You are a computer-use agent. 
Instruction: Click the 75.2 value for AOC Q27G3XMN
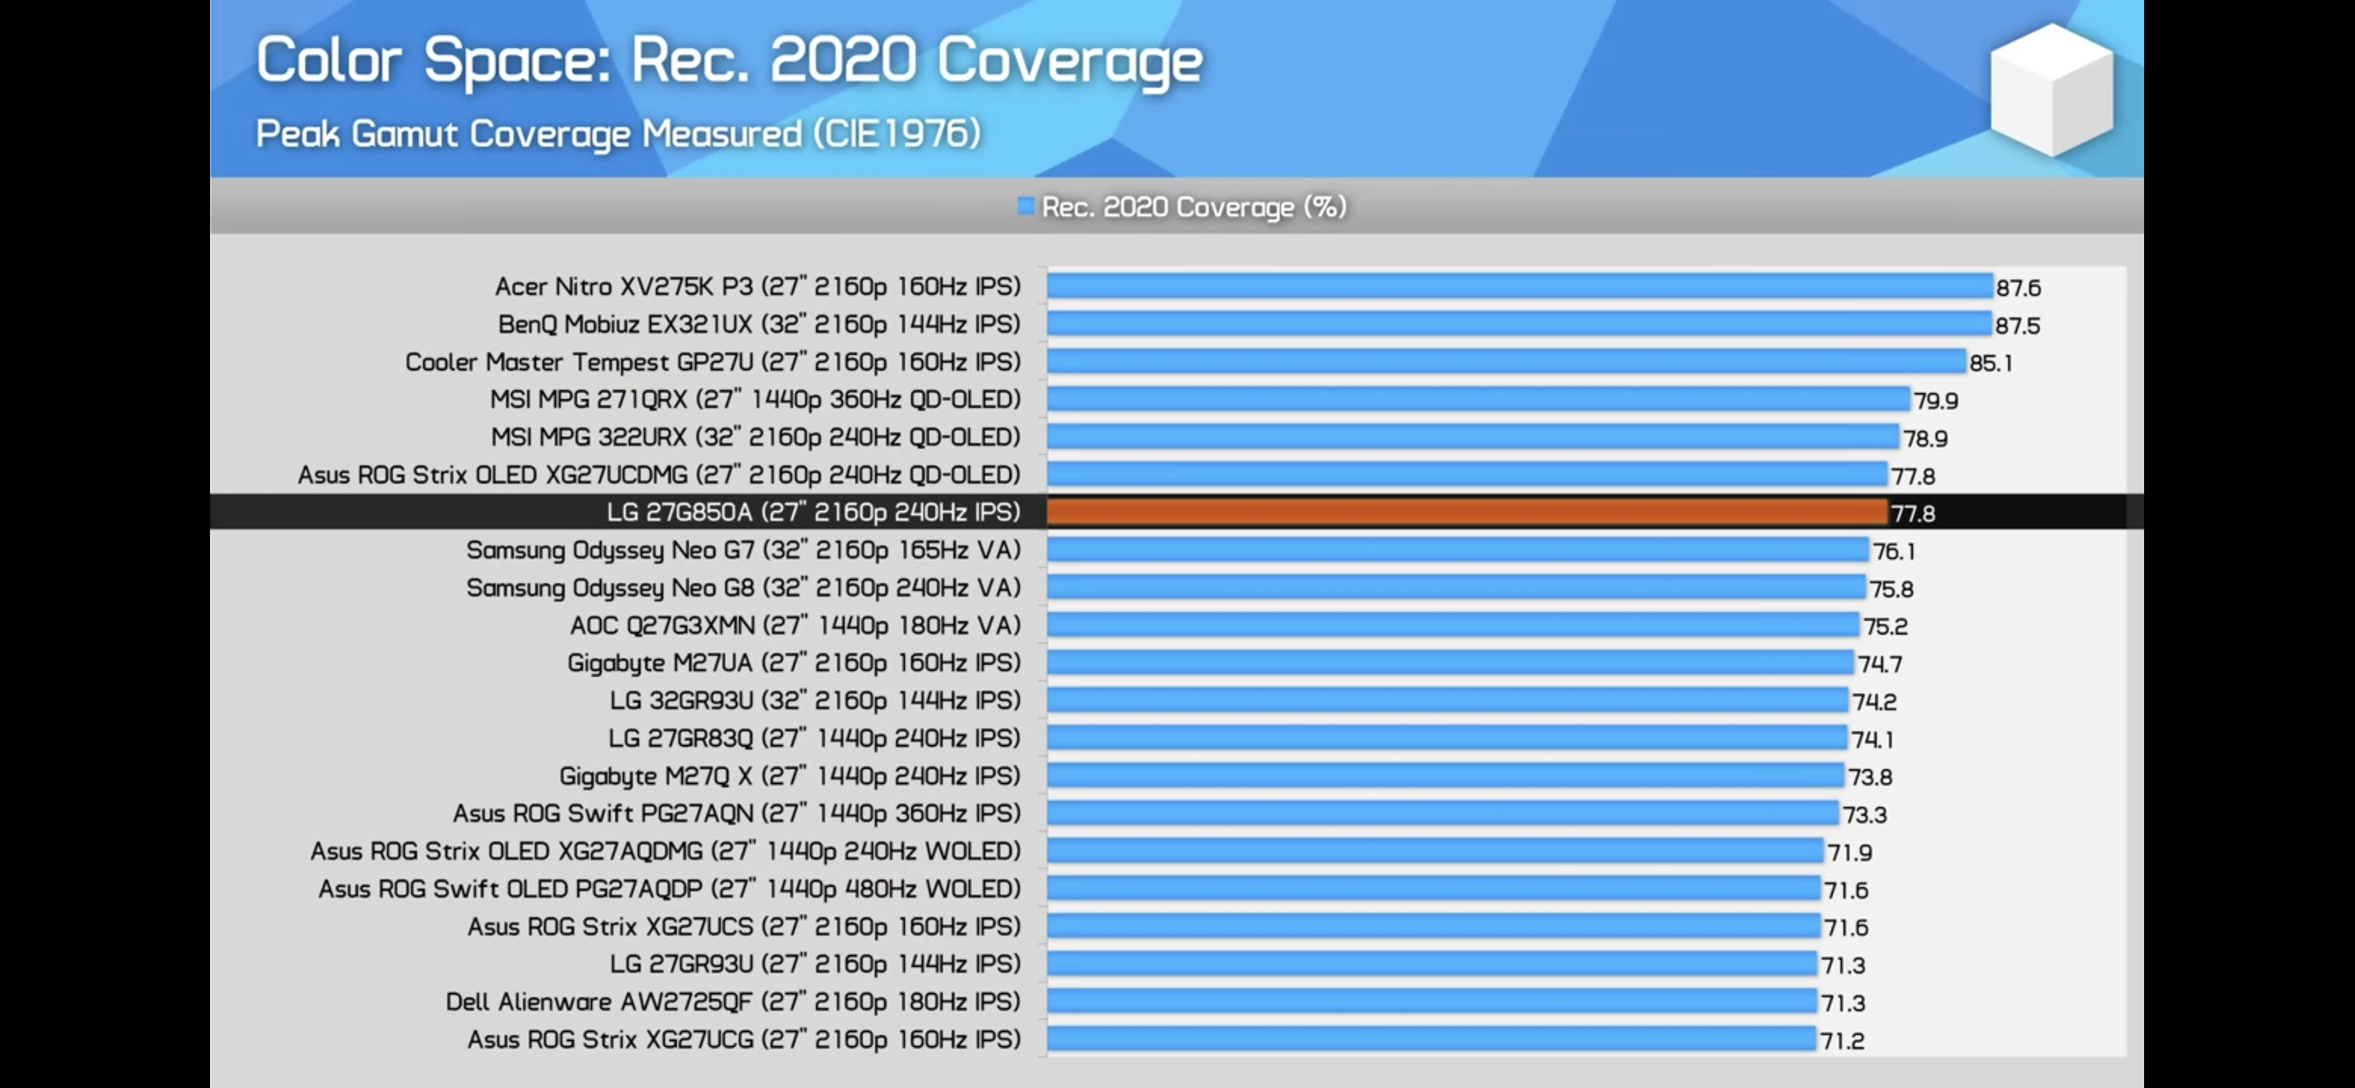(x=1886, y=627)
